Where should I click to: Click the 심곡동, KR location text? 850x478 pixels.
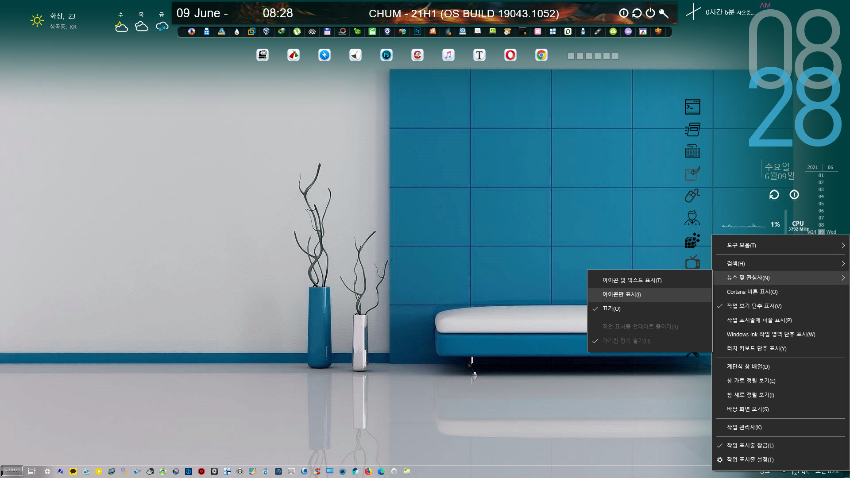[63, 27]
